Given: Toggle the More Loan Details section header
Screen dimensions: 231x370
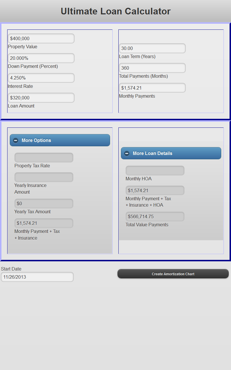Looking at the screenshot, I should coord(171,153).
